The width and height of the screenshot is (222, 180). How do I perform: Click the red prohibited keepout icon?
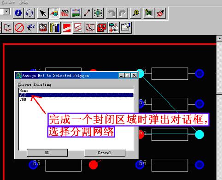click(x=19, y=28)
